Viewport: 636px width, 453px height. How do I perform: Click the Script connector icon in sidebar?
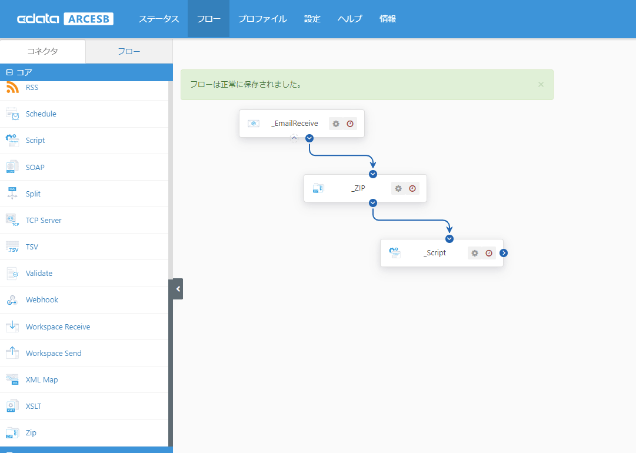point(12,141)
